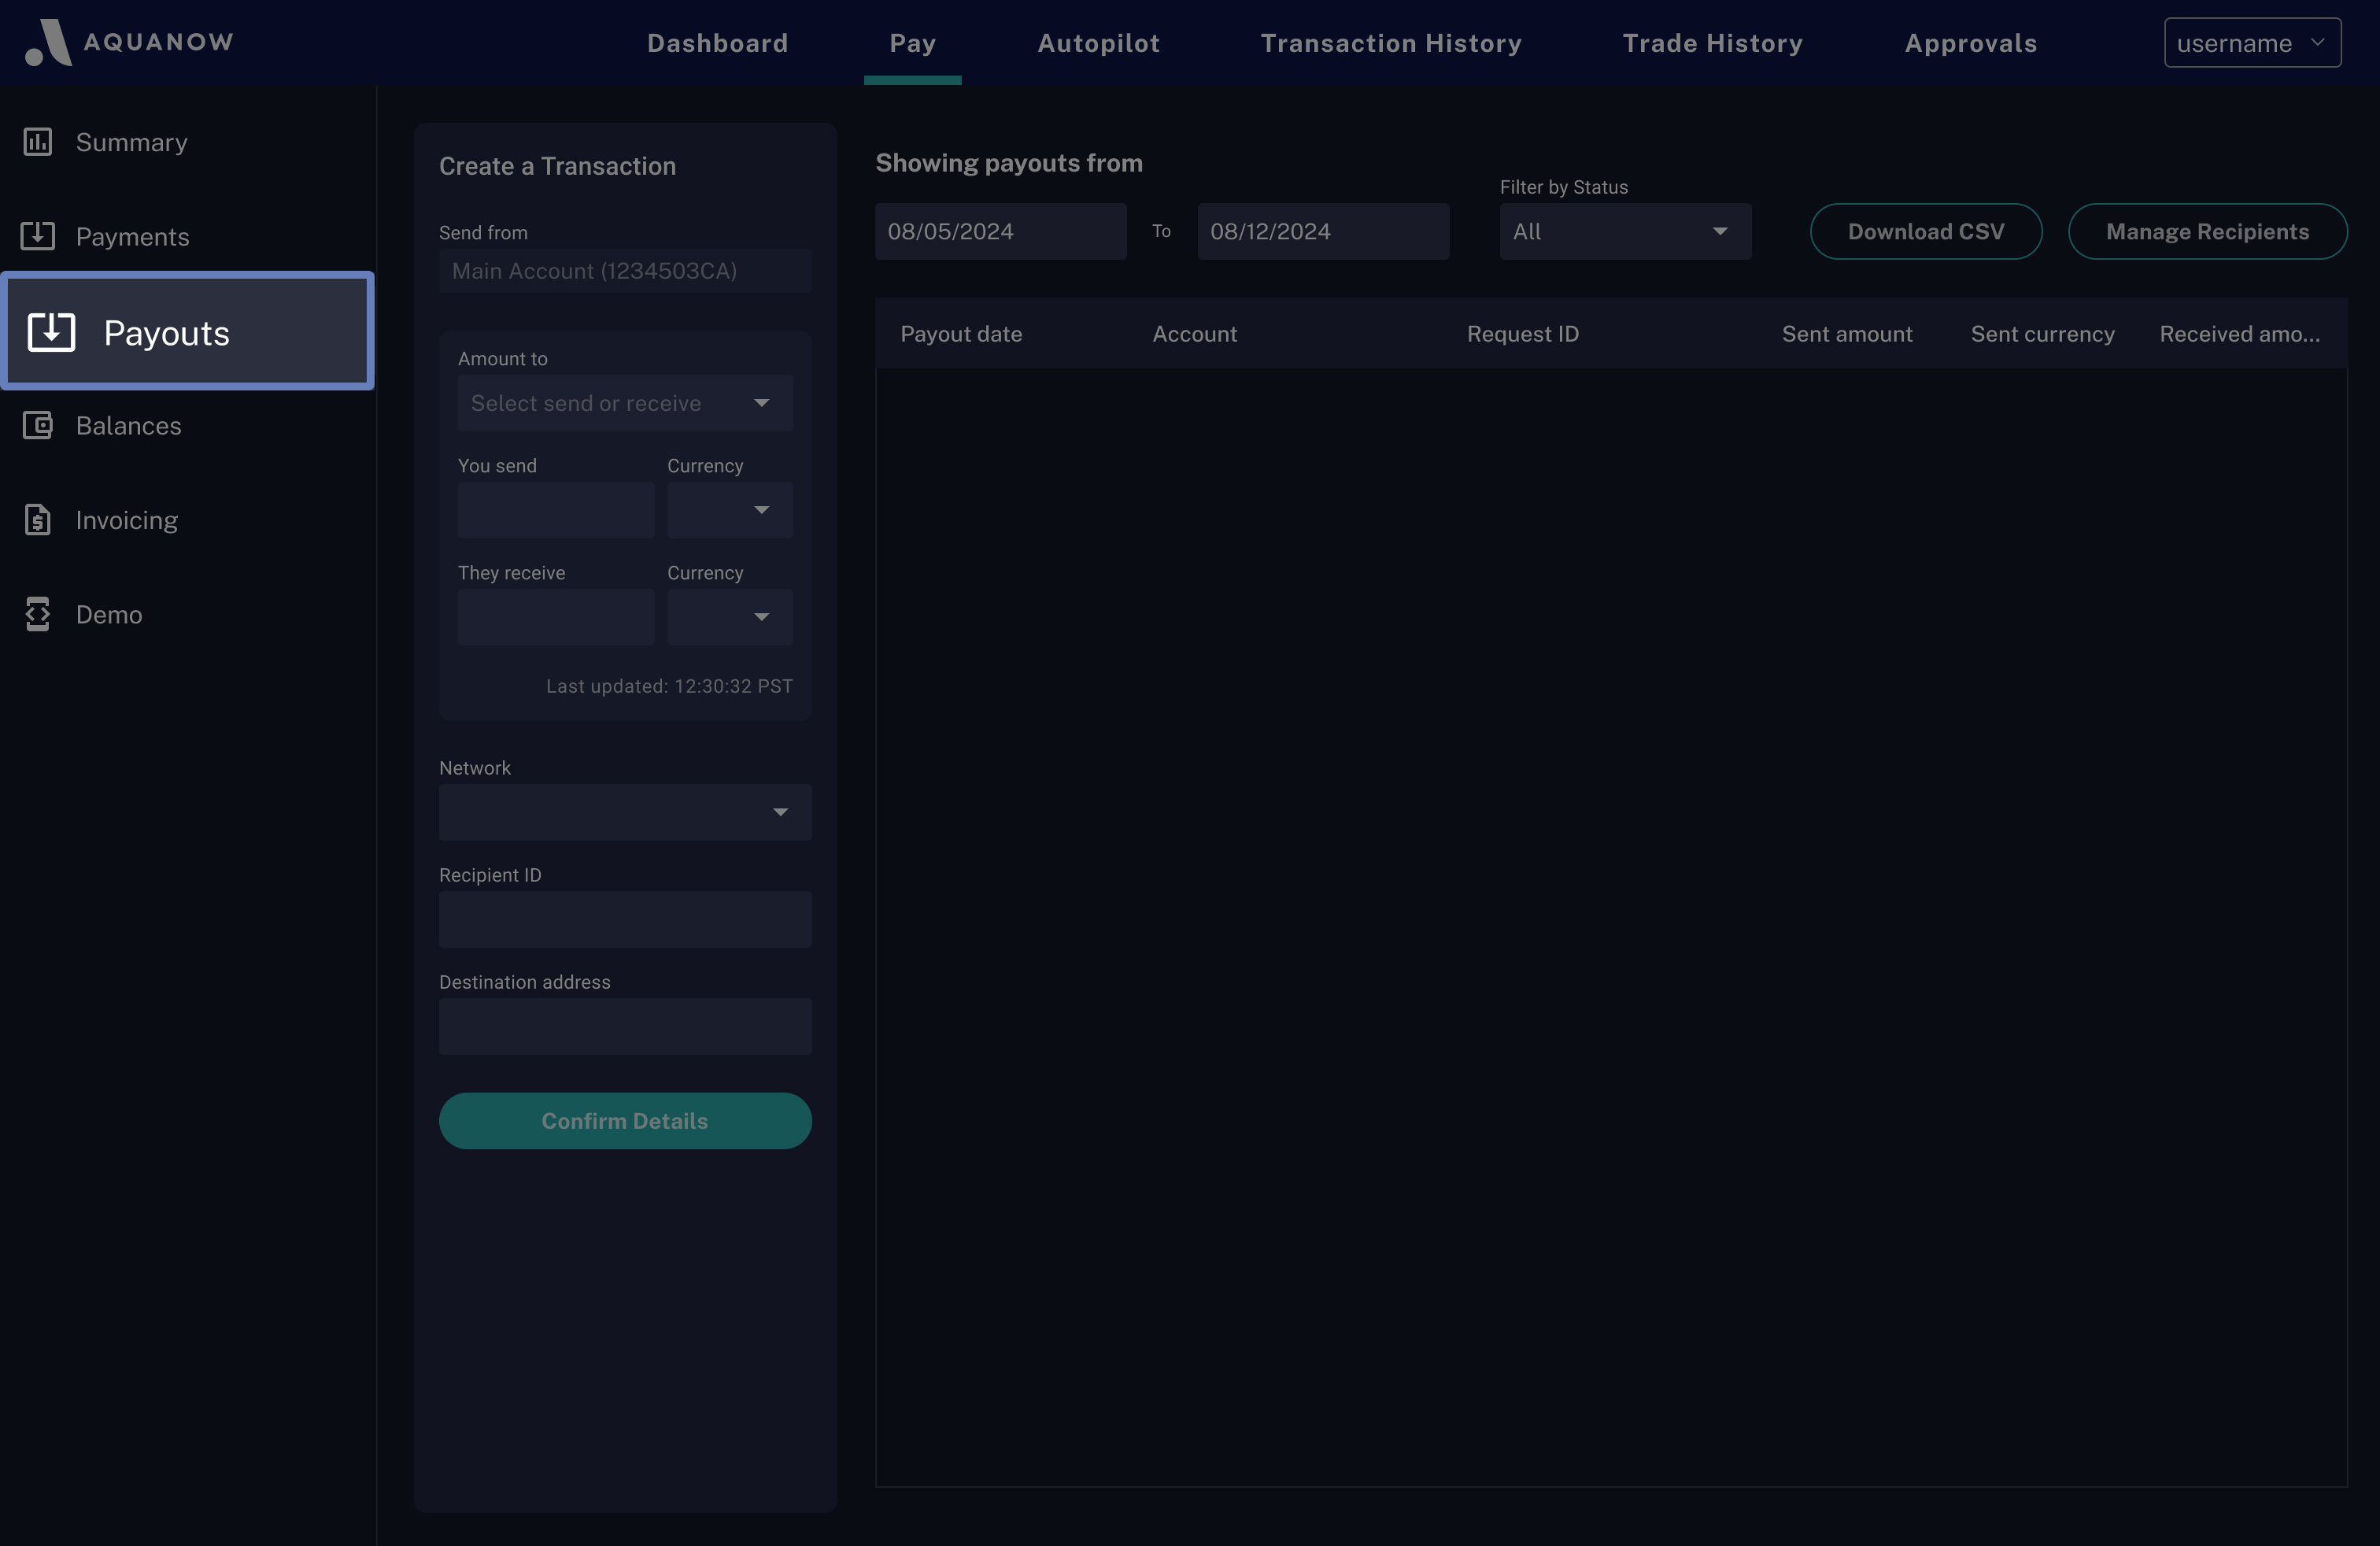Expand the Network dropdown

pos(624,812)
